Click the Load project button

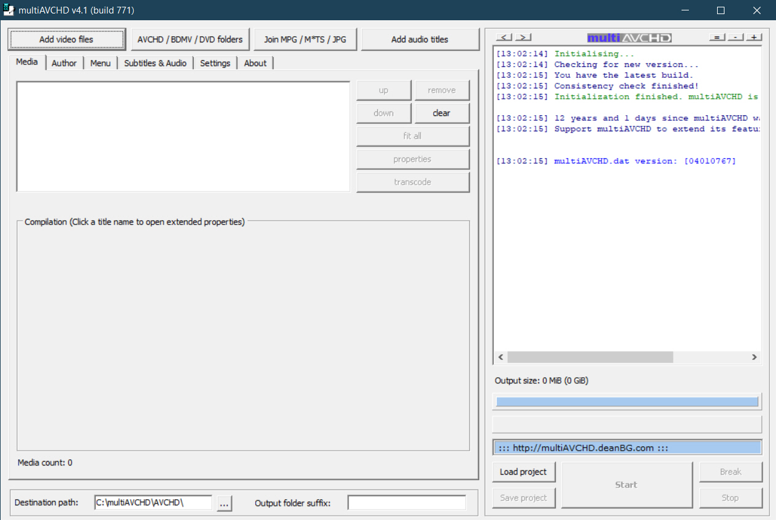(523, 472)
